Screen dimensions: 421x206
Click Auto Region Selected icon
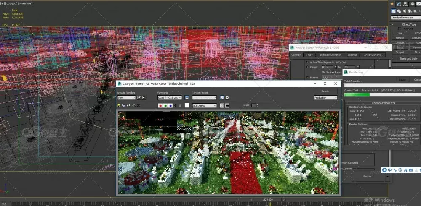tap(144, 98)
